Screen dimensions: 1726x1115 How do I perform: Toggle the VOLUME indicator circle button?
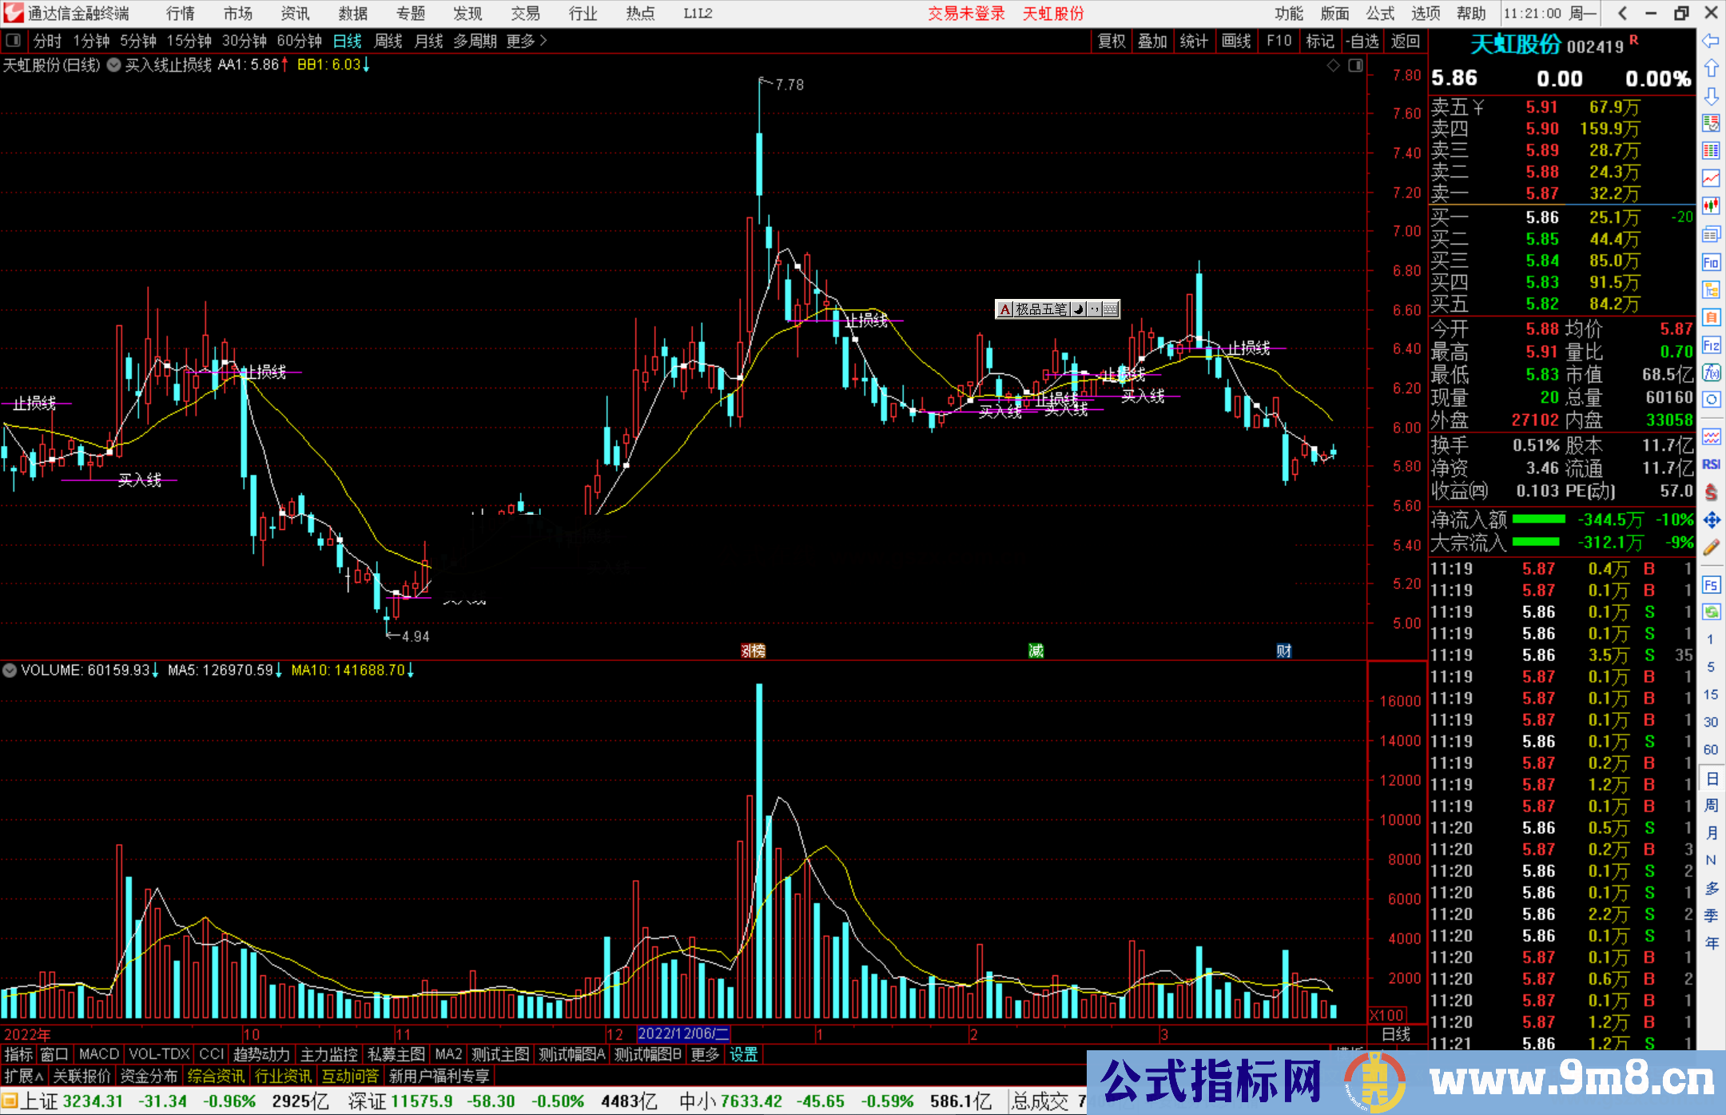[10, 671]
